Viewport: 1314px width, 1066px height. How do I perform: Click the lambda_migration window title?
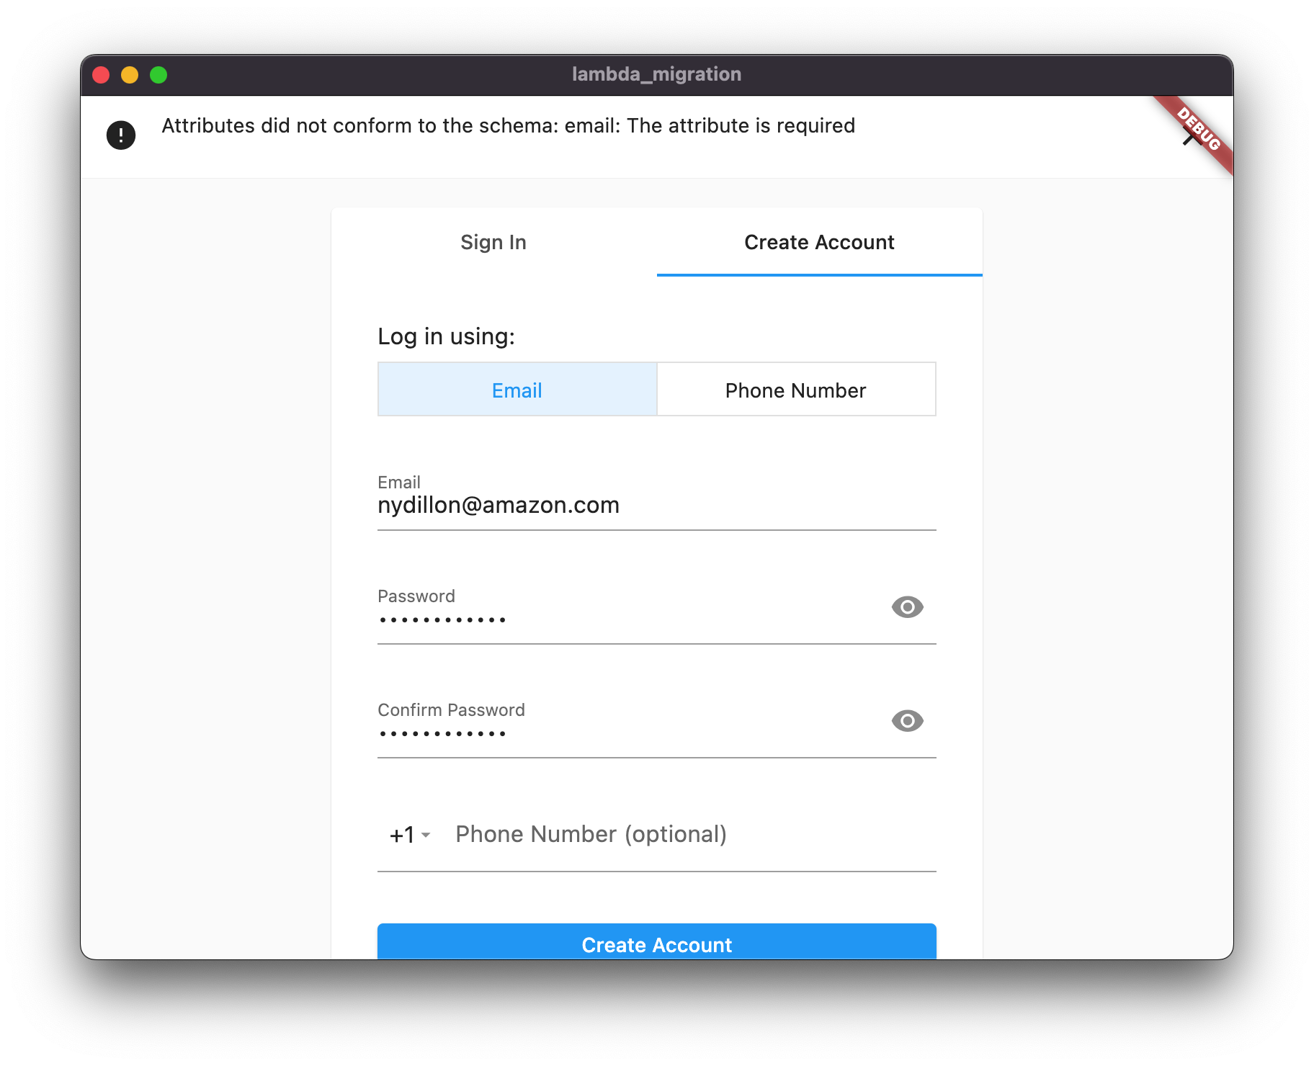pyautogui.click(x=656, y=74)
